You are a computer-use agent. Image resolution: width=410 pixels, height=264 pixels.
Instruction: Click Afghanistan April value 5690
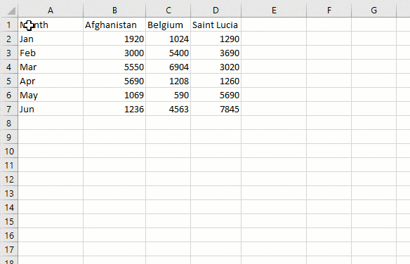point(114,81)
